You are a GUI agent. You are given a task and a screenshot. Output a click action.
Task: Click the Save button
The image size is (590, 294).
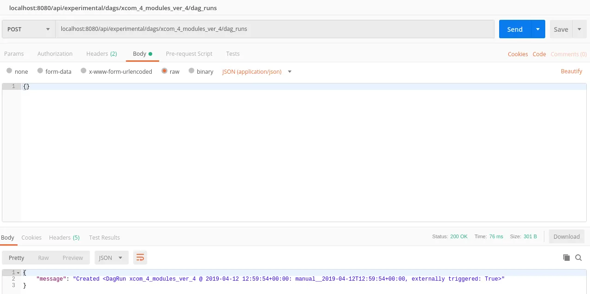(561, 29)
